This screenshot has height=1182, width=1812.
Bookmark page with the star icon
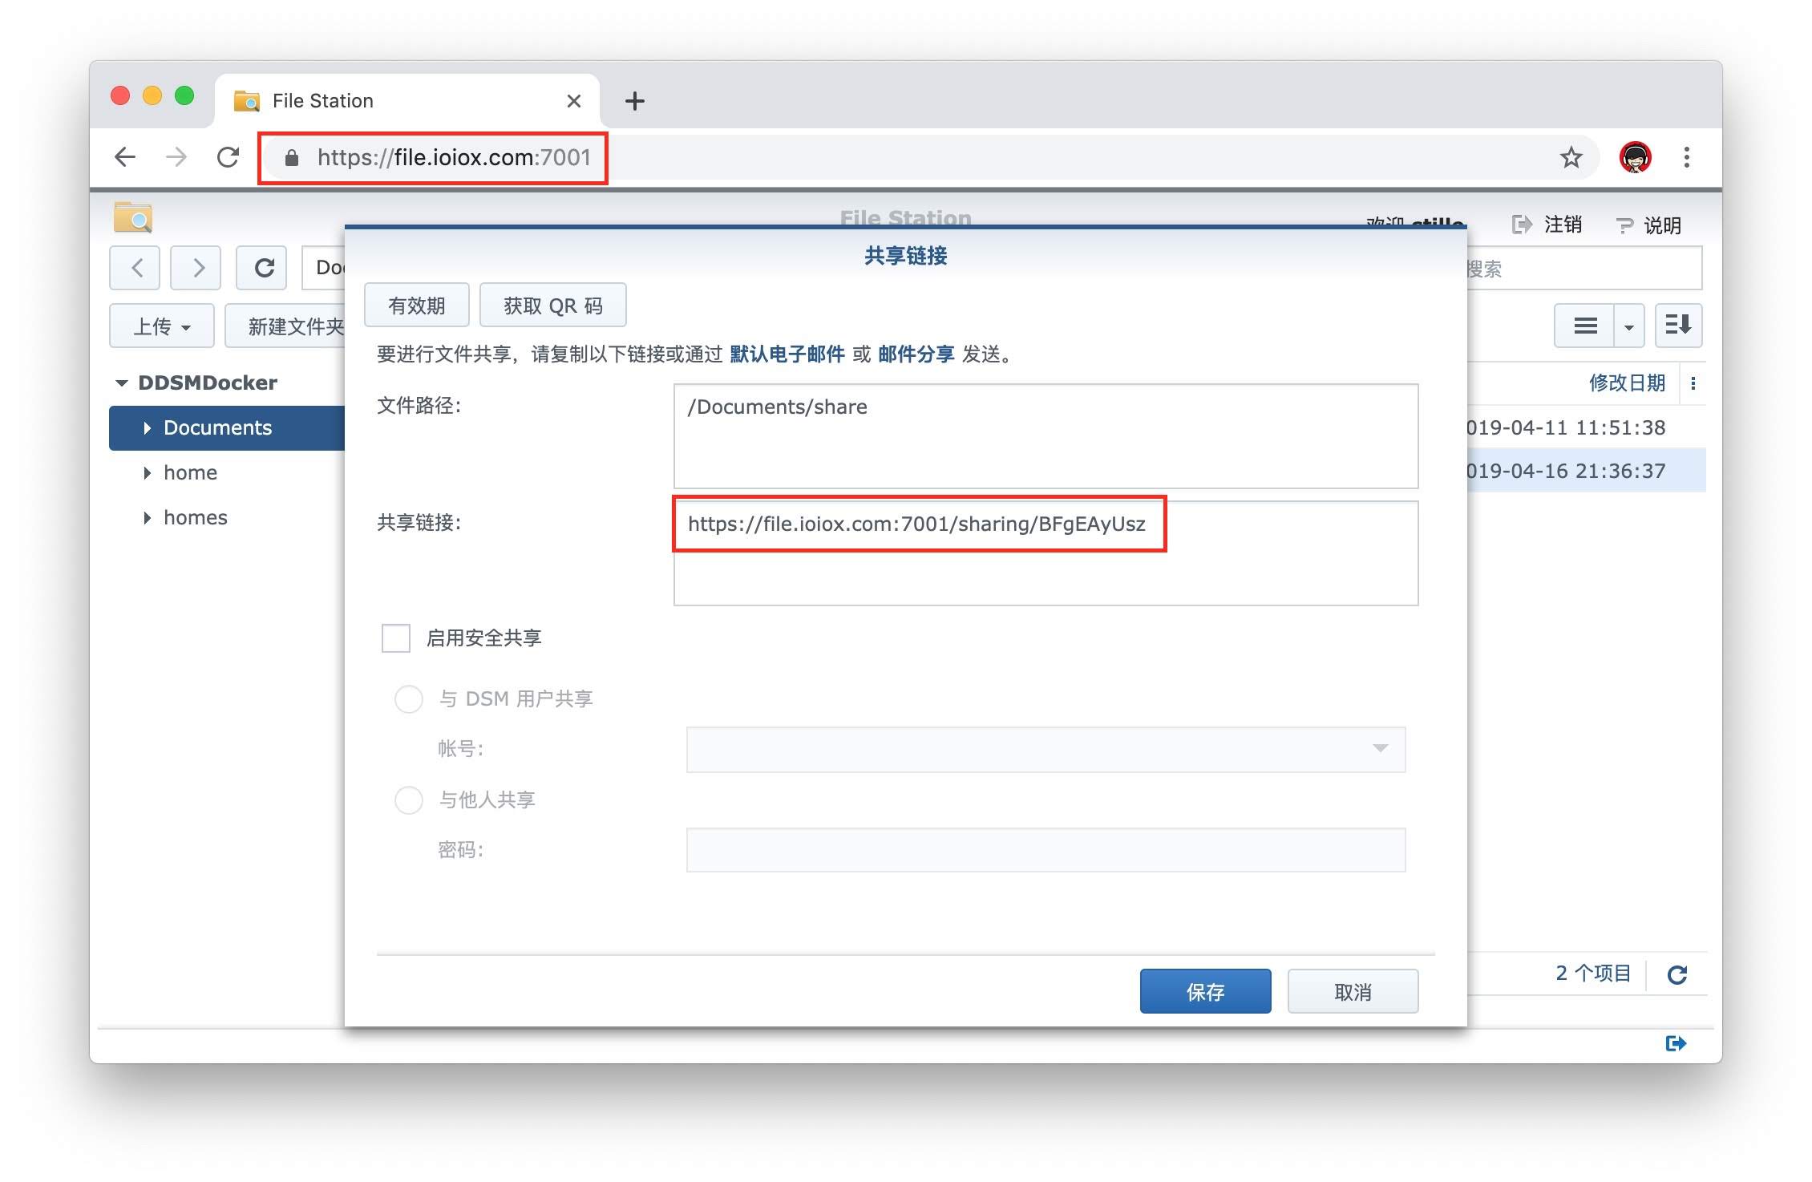click(x=1571, y=157)
